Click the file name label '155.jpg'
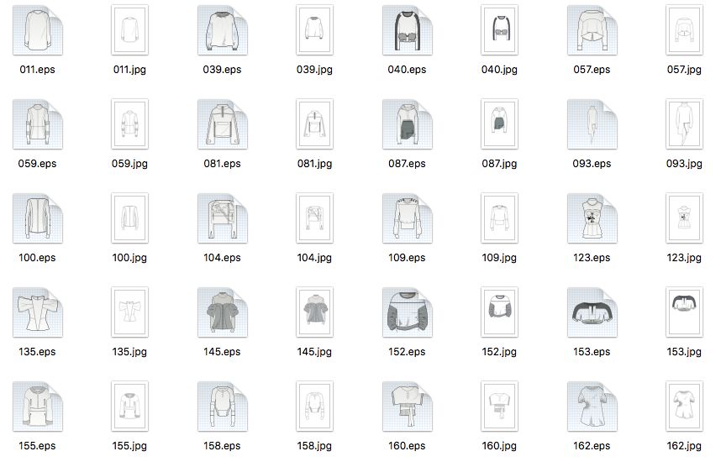 coord(129,446)
